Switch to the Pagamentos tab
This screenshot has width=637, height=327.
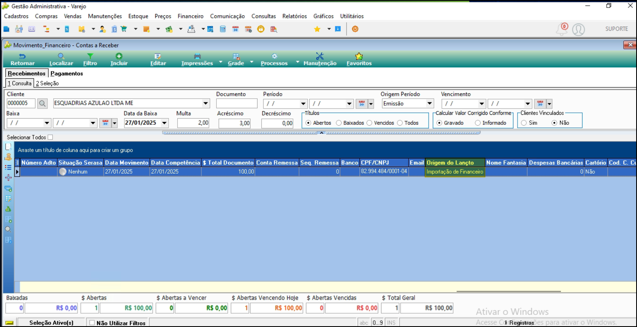(x=67, y=73)
